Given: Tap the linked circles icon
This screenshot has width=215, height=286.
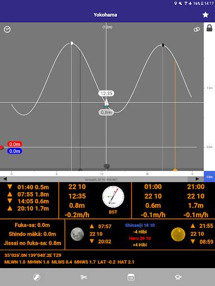Looking at the screenshot, I should tap(197, 30).
